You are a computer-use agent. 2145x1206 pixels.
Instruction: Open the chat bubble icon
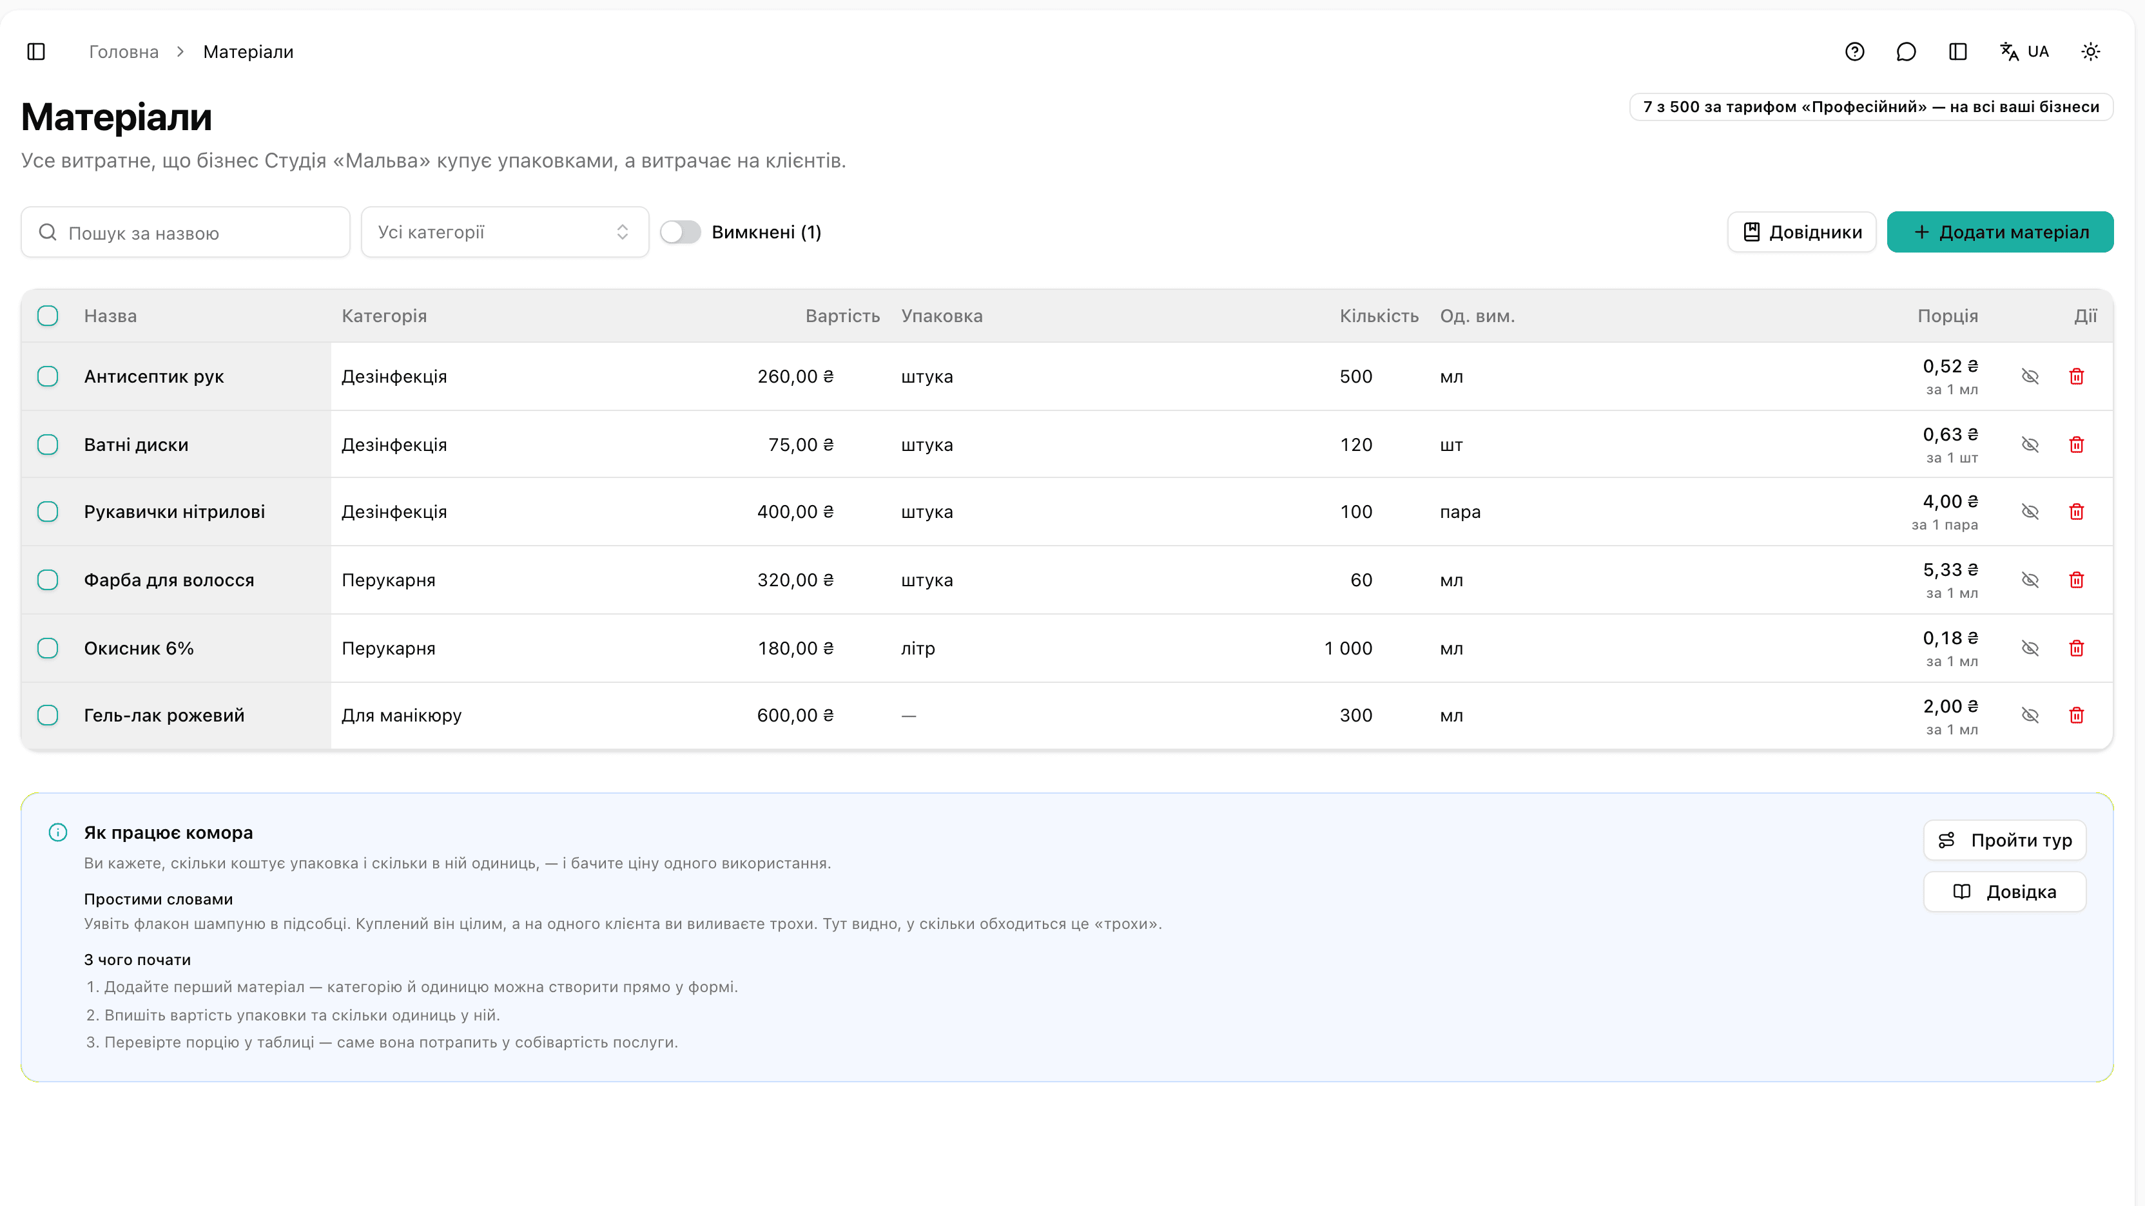click(1906, 52)
